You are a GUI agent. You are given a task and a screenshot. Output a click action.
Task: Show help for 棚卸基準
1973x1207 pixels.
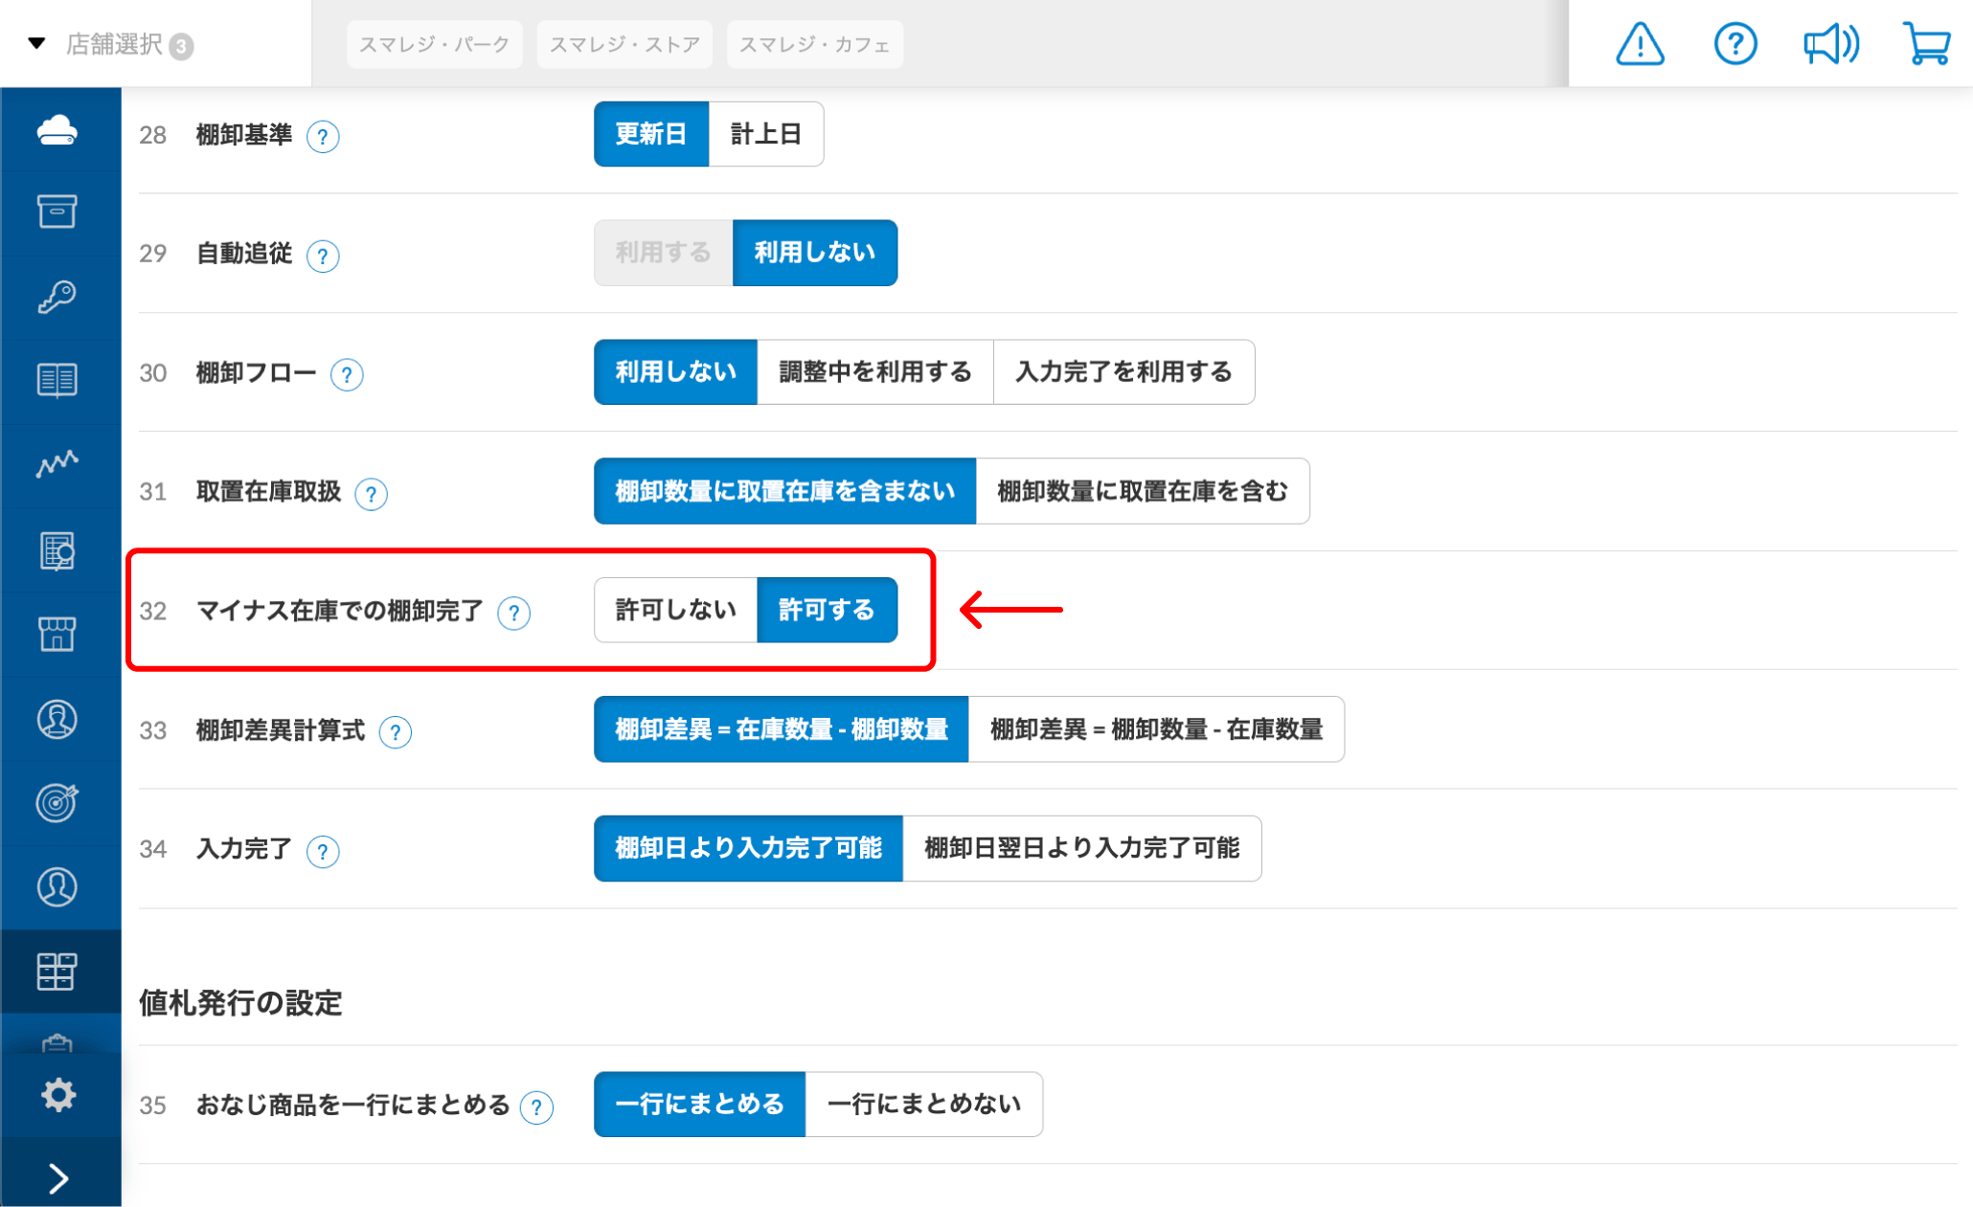point(323,137)
